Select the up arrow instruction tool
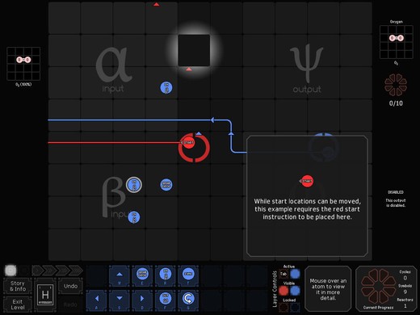The height and width of the screenshot is (315, 420). 120,275
